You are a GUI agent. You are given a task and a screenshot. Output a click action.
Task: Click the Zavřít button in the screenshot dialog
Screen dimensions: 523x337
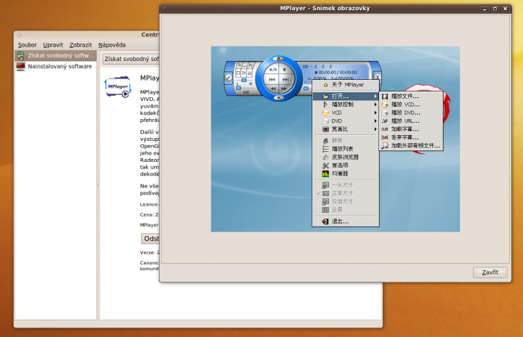(490, 272)
